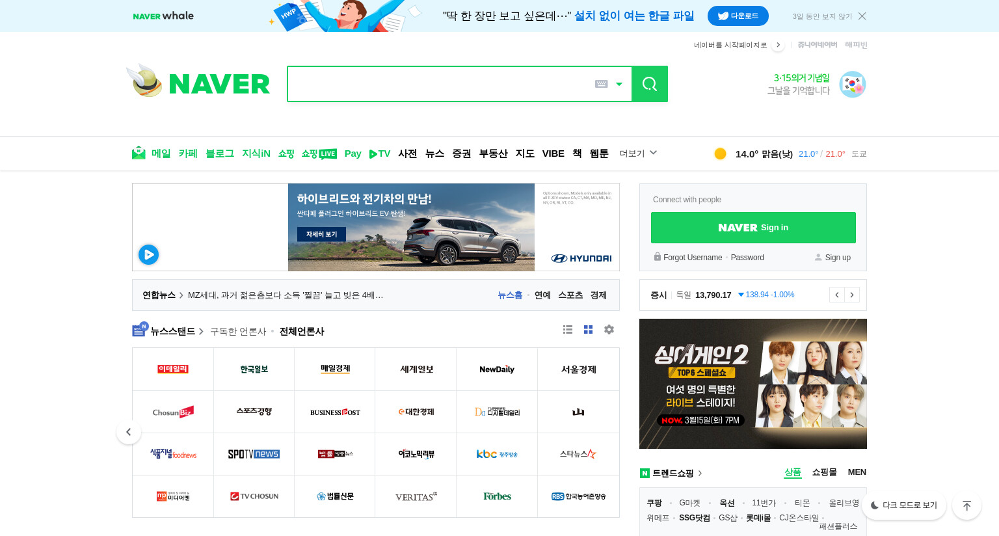Open the SPOTV news press logo
This screenshot has height=536, width=999.
point(254,454)
